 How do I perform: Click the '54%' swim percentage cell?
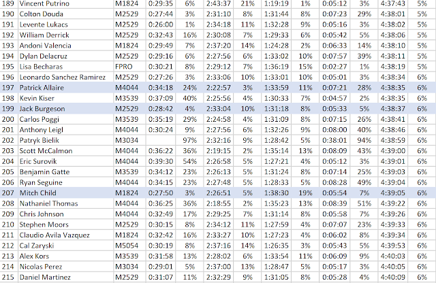pyautogui.click(x=190, y=161)
